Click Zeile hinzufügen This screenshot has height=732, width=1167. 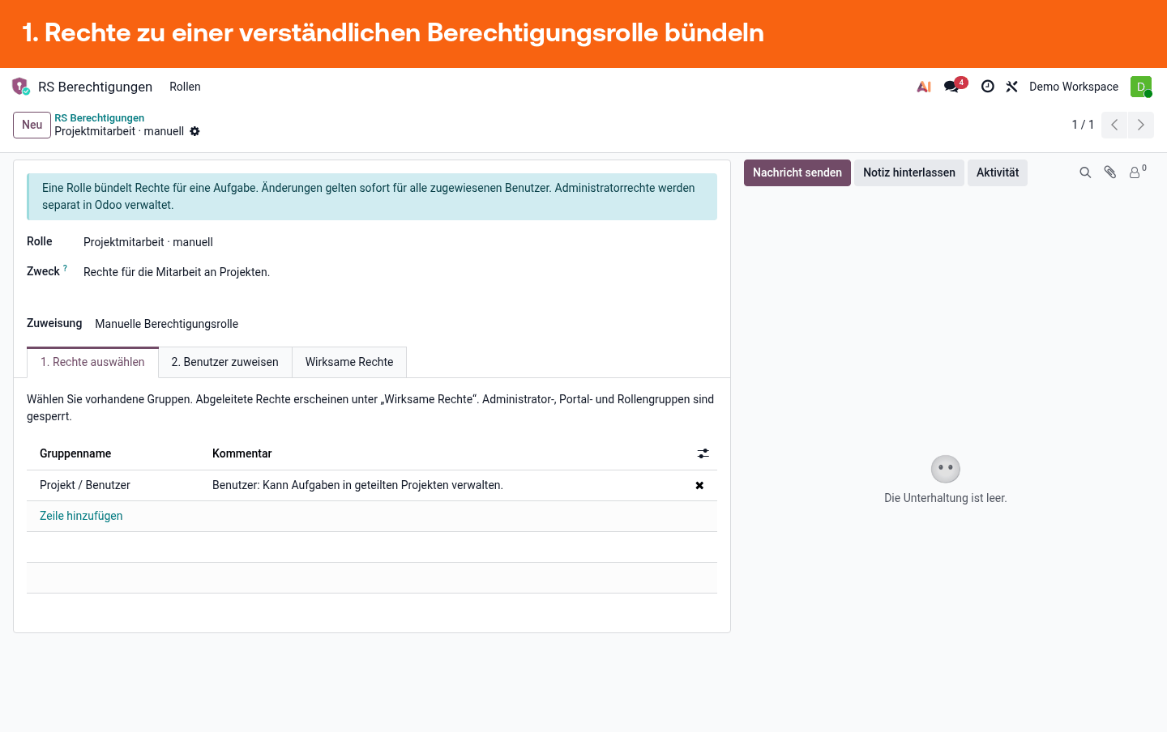(81, 516)
